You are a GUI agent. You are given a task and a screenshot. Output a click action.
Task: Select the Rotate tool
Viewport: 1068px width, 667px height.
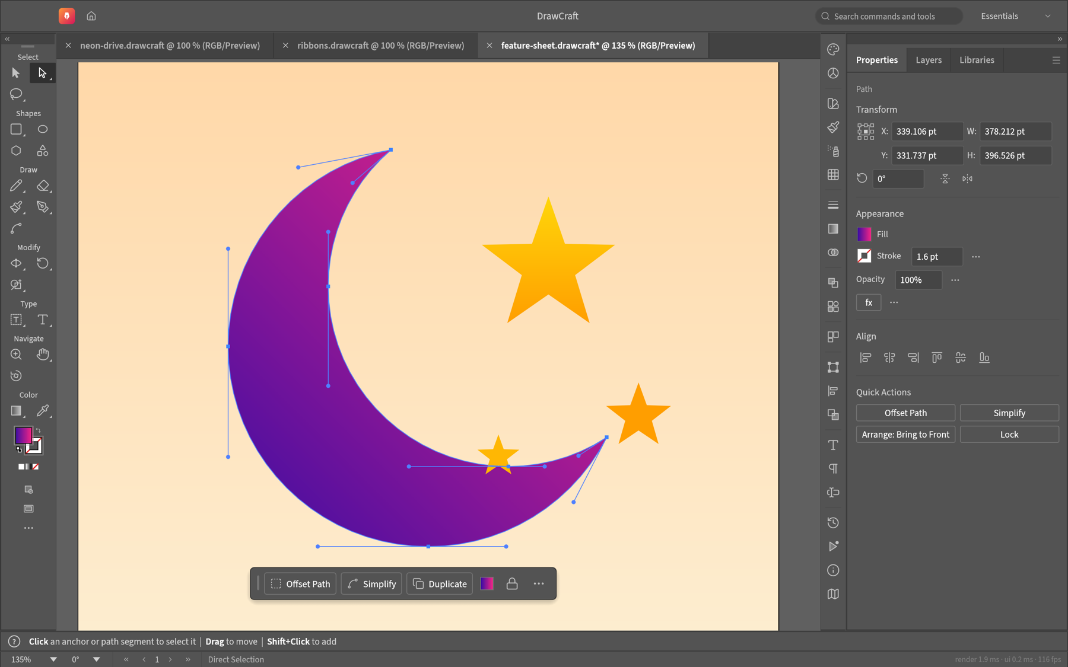43,263
